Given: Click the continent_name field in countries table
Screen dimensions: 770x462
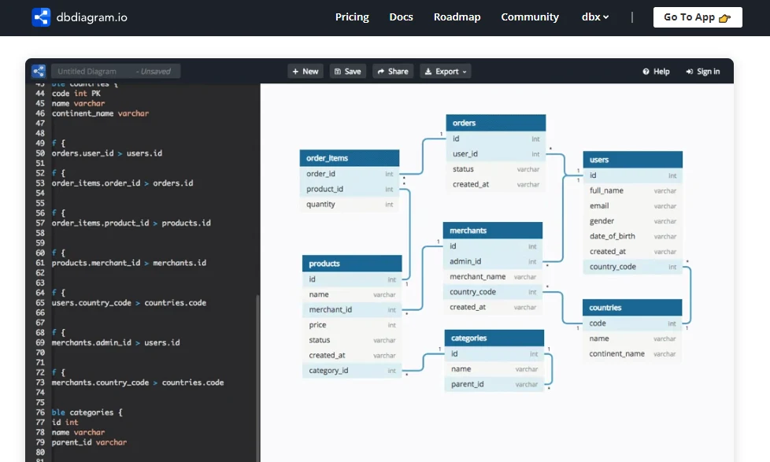Looking at the screenshot, I should point(632,354).
